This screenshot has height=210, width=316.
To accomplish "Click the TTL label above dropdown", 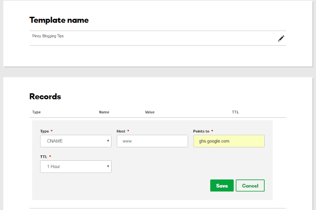I will (43, 156).
